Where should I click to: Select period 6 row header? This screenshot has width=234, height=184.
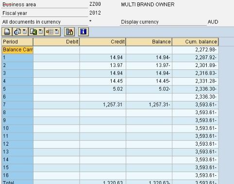pyautogui.click(x=17, y=97)
